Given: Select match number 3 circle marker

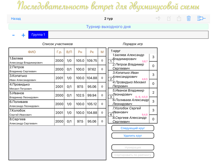Looking at the screenshot, I should pos(111,97).
